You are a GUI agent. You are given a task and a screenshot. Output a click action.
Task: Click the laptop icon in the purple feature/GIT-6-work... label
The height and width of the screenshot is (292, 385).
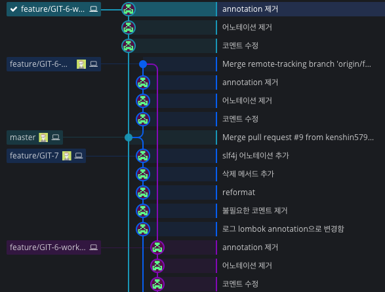pyautogui.click(x=93, y=247)
